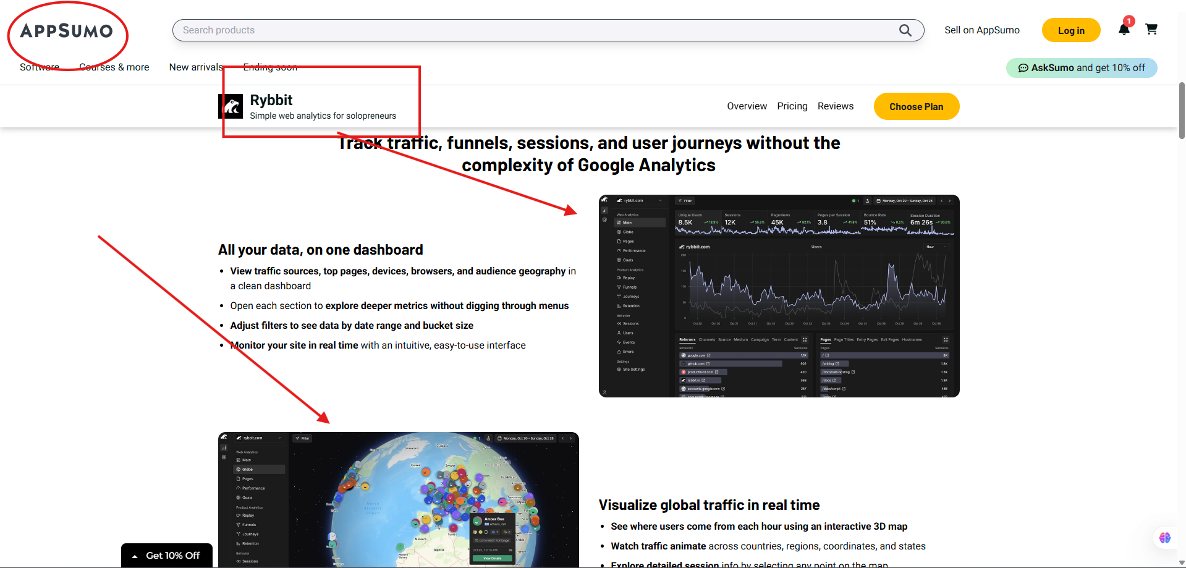The image size is (1186, 568).
Task: Switch to the Reviews tab
Action: pos(835,106)
